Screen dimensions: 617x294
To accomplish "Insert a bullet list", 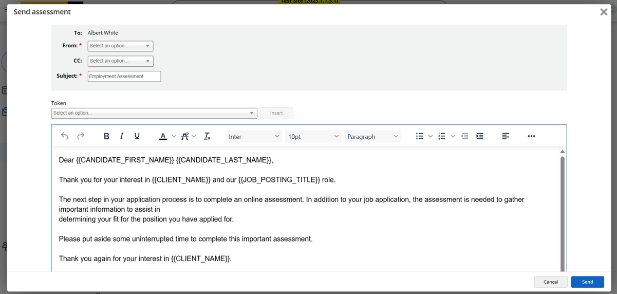I will [420, 136].
